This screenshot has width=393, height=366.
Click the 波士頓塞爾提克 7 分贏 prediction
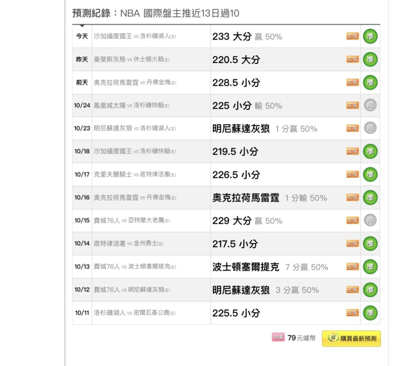point(270,267)
